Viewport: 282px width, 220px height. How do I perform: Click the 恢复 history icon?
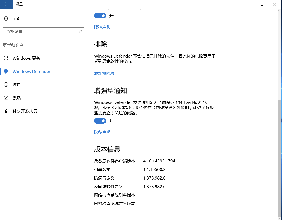click(6, 85)
